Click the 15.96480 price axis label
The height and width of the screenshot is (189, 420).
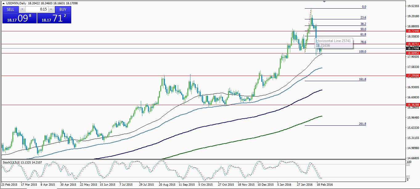point(413,118)
